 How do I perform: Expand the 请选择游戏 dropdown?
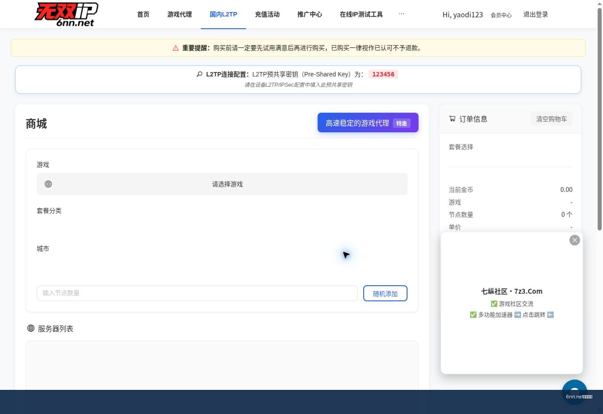[x=222, y=184]
